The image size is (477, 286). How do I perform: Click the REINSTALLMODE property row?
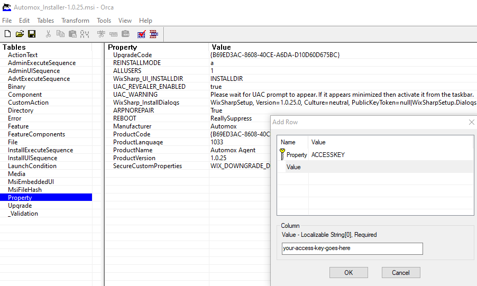click(x=137, y=63)
